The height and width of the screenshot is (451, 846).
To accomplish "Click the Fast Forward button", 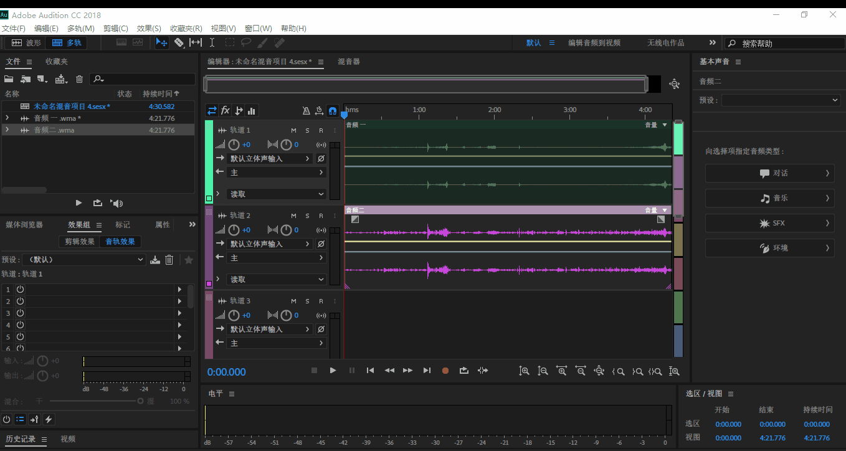I will tap(407, 371).
